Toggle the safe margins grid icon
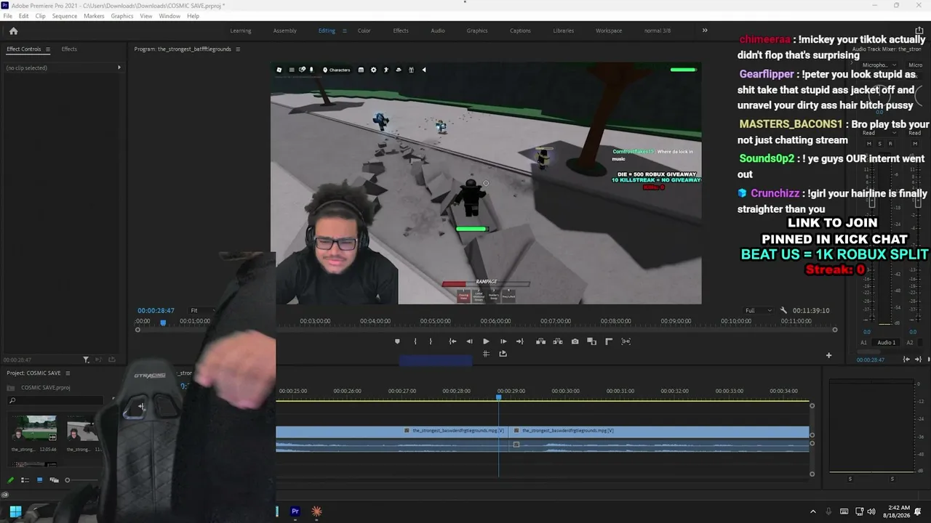Screen dimensions: 931x523 [486, 354]
